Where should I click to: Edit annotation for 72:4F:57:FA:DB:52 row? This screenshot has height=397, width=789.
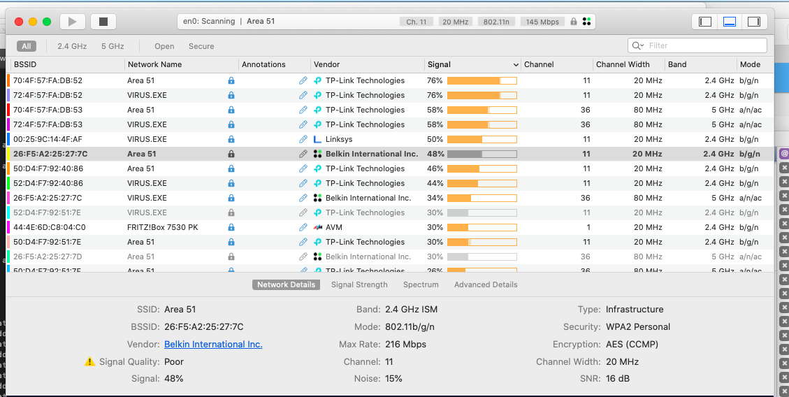pos(303,95)
